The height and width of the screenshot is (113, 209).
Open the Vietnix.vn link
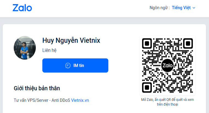tap(80, 100)
